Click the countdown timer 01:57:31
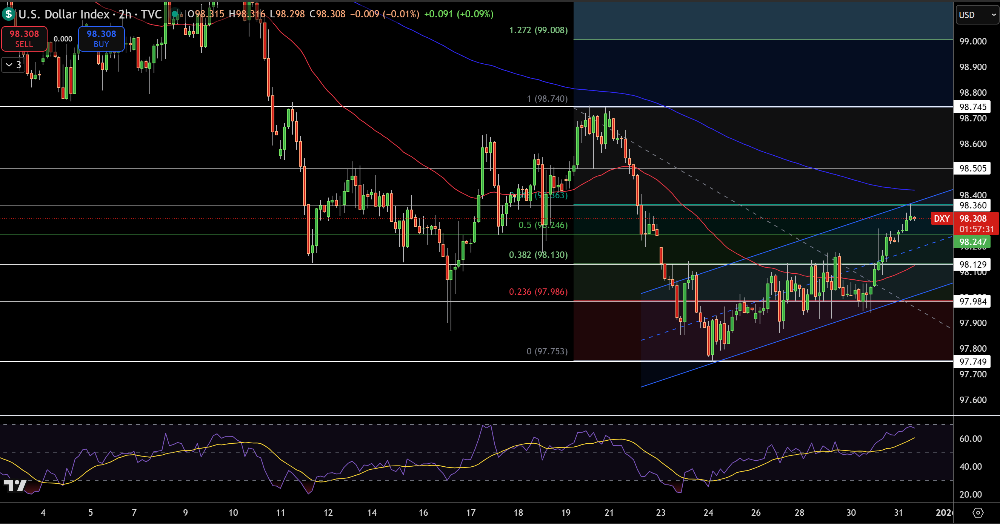Viewport: 1000px width, 524px height. point(976,229)
